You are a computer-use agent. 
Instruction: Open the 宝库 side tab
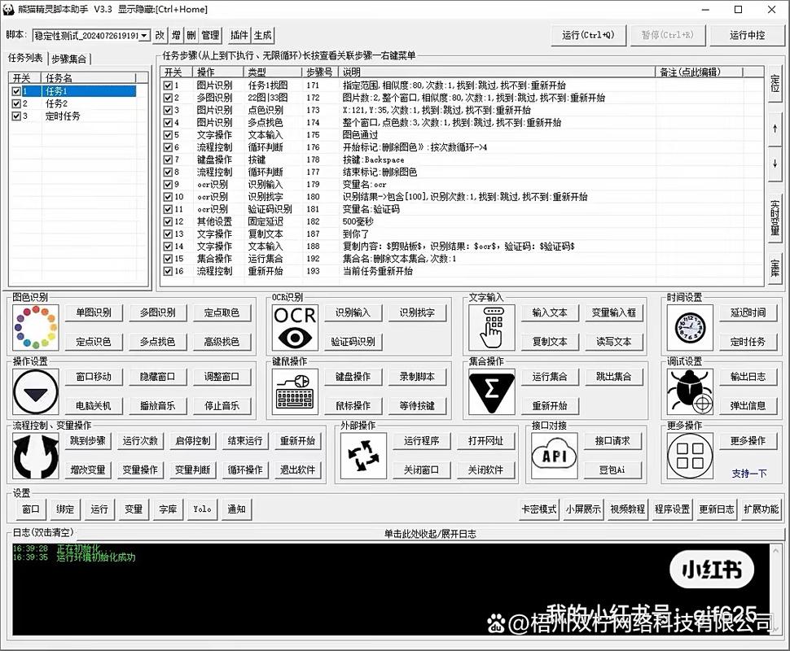click(x=775, y=268)
